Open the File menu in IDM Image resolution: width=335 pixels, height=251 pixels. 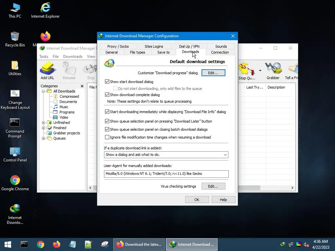point(56,56)
